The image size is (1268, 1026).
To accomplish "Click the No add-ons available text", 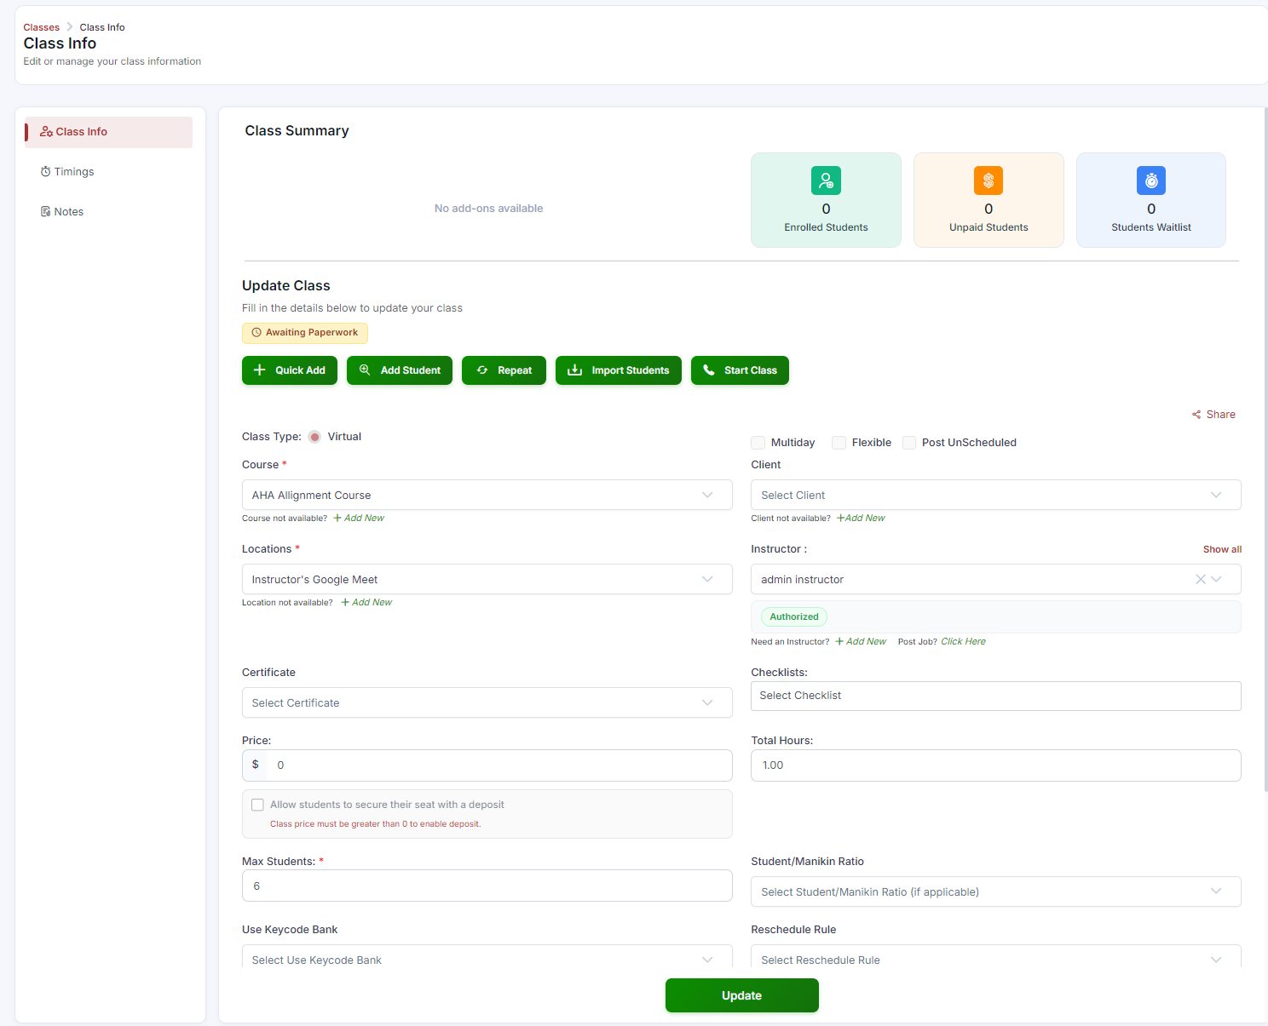I will 488,209.
